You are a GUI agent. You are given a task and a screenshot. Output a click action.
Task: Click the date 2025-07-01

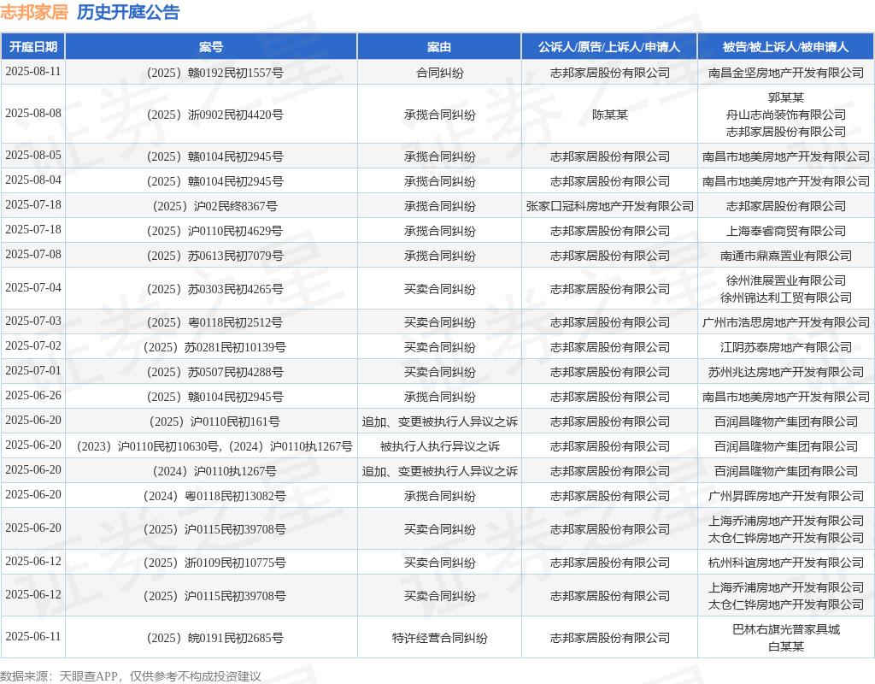pyautogui.click(x=33, y=371)
